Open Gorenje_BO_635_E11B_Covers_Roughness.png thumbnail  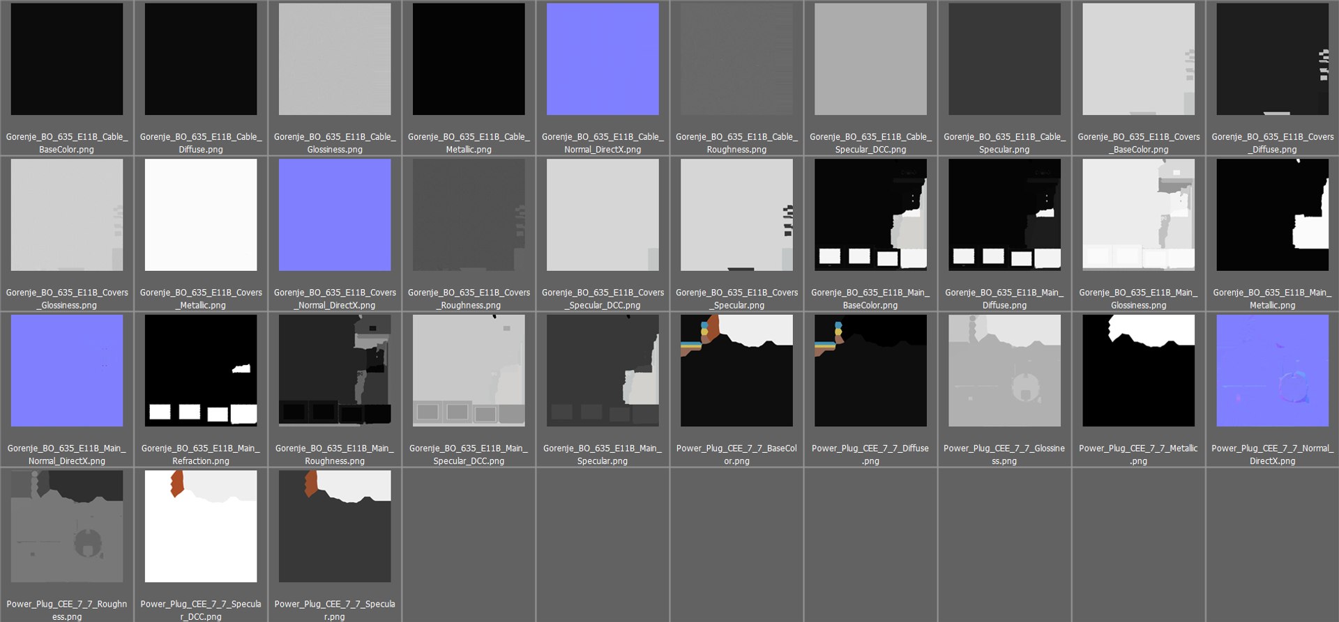click(x=469, y=215)
